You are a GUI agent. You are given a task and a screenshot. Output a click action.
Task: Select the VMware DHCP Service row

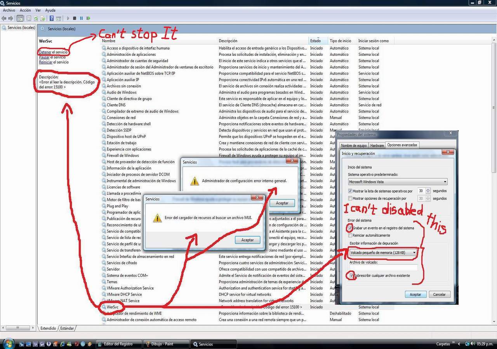tap(248, 294)
